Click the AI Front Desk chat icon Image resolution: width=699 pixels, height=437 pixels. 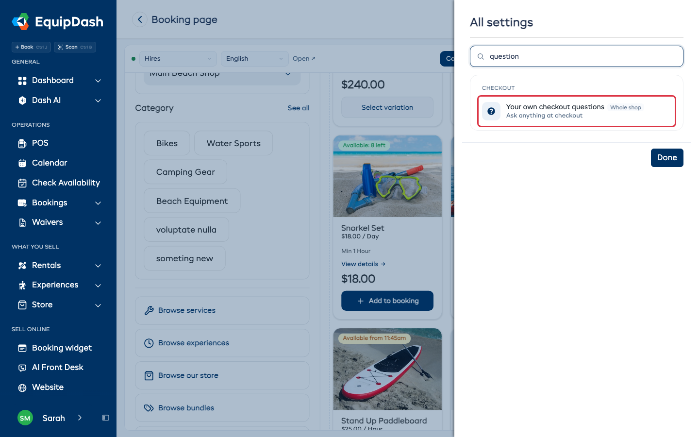tap(22, 368)
